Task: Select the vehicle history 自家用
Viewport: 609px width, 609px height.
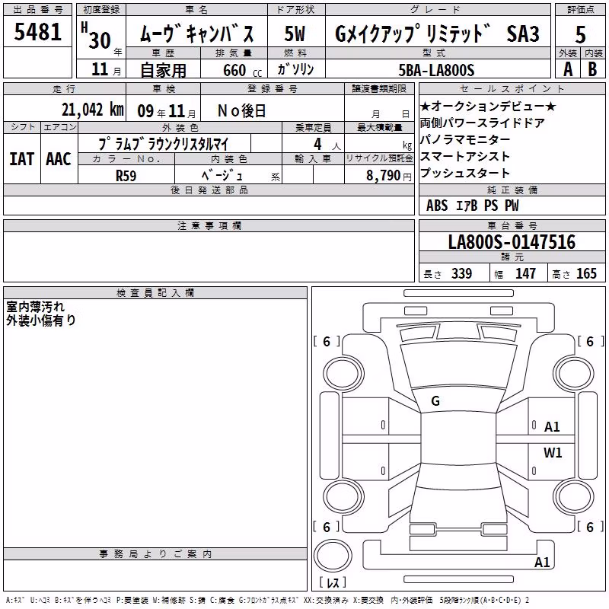Action: point(163,70)
